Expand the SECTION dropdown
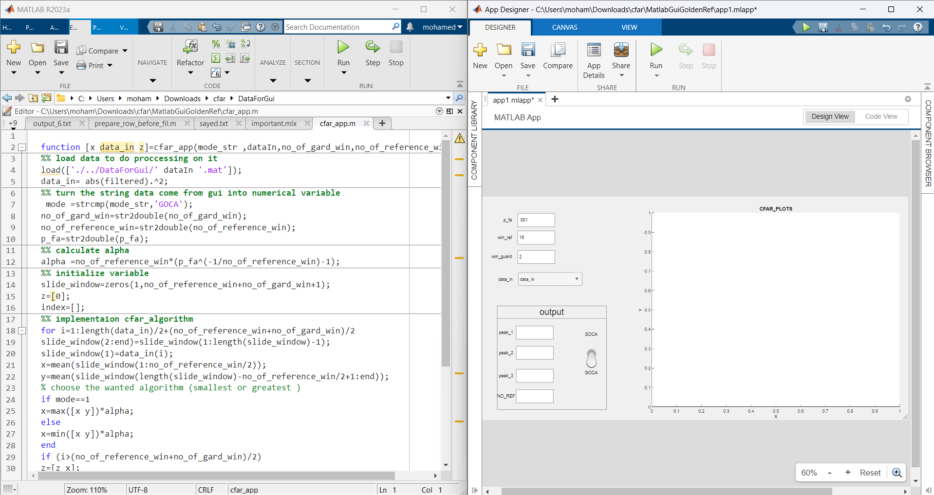Screen dimensions: 934x495 [x=307, y=81]
